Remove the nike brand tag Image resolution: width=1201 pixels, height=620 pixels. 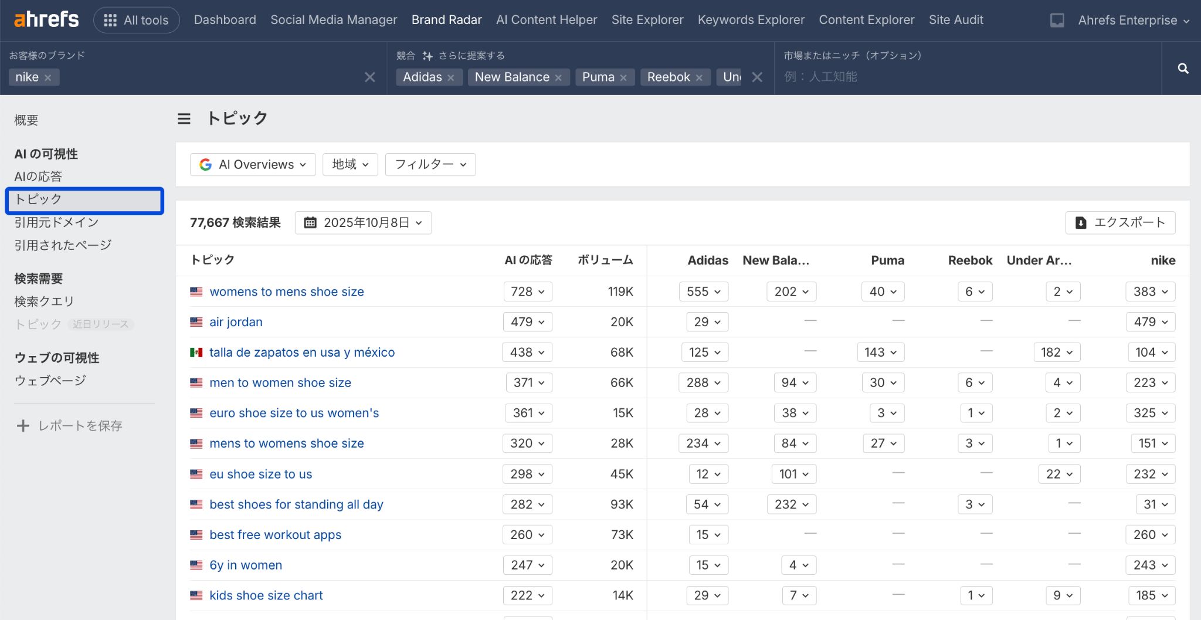pyautogui.click(x=48, y=78)
